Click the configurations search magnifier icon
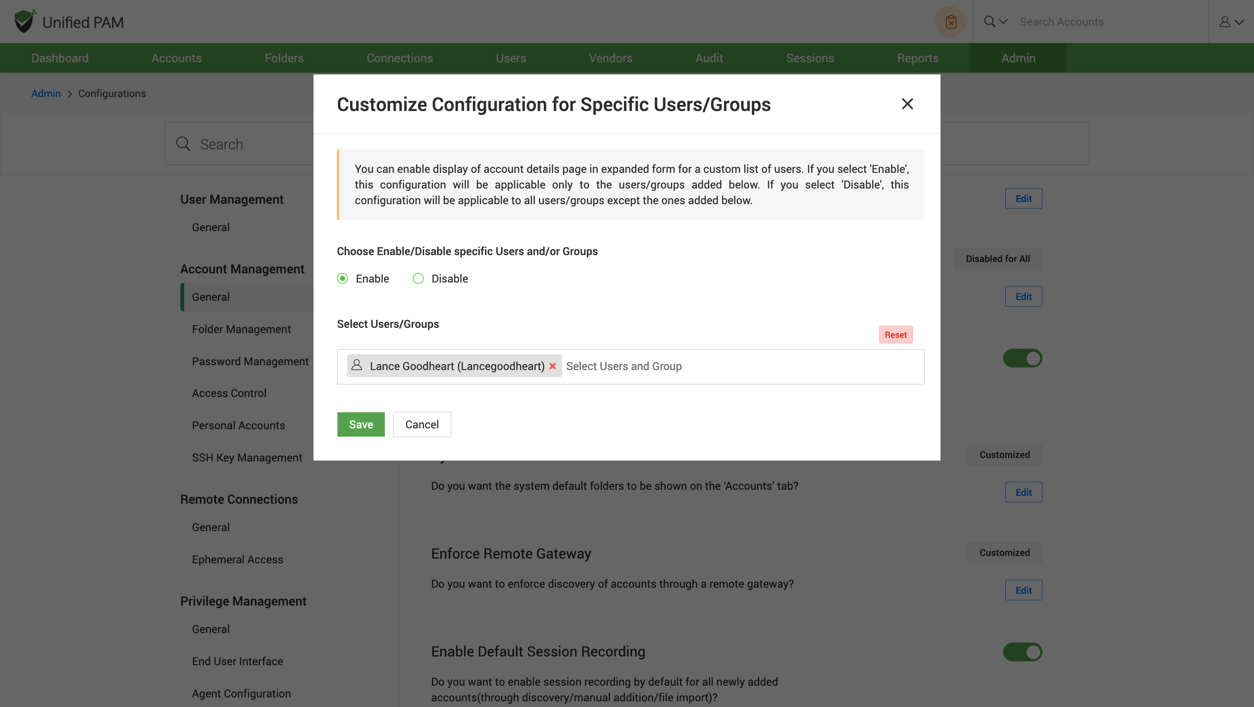Viewport: 1254px width, 707px height. click(x=183, y=144)
